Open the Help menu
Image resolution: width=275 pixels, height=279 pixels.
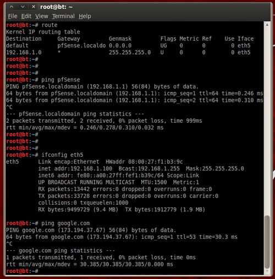(x=85, y=16)
